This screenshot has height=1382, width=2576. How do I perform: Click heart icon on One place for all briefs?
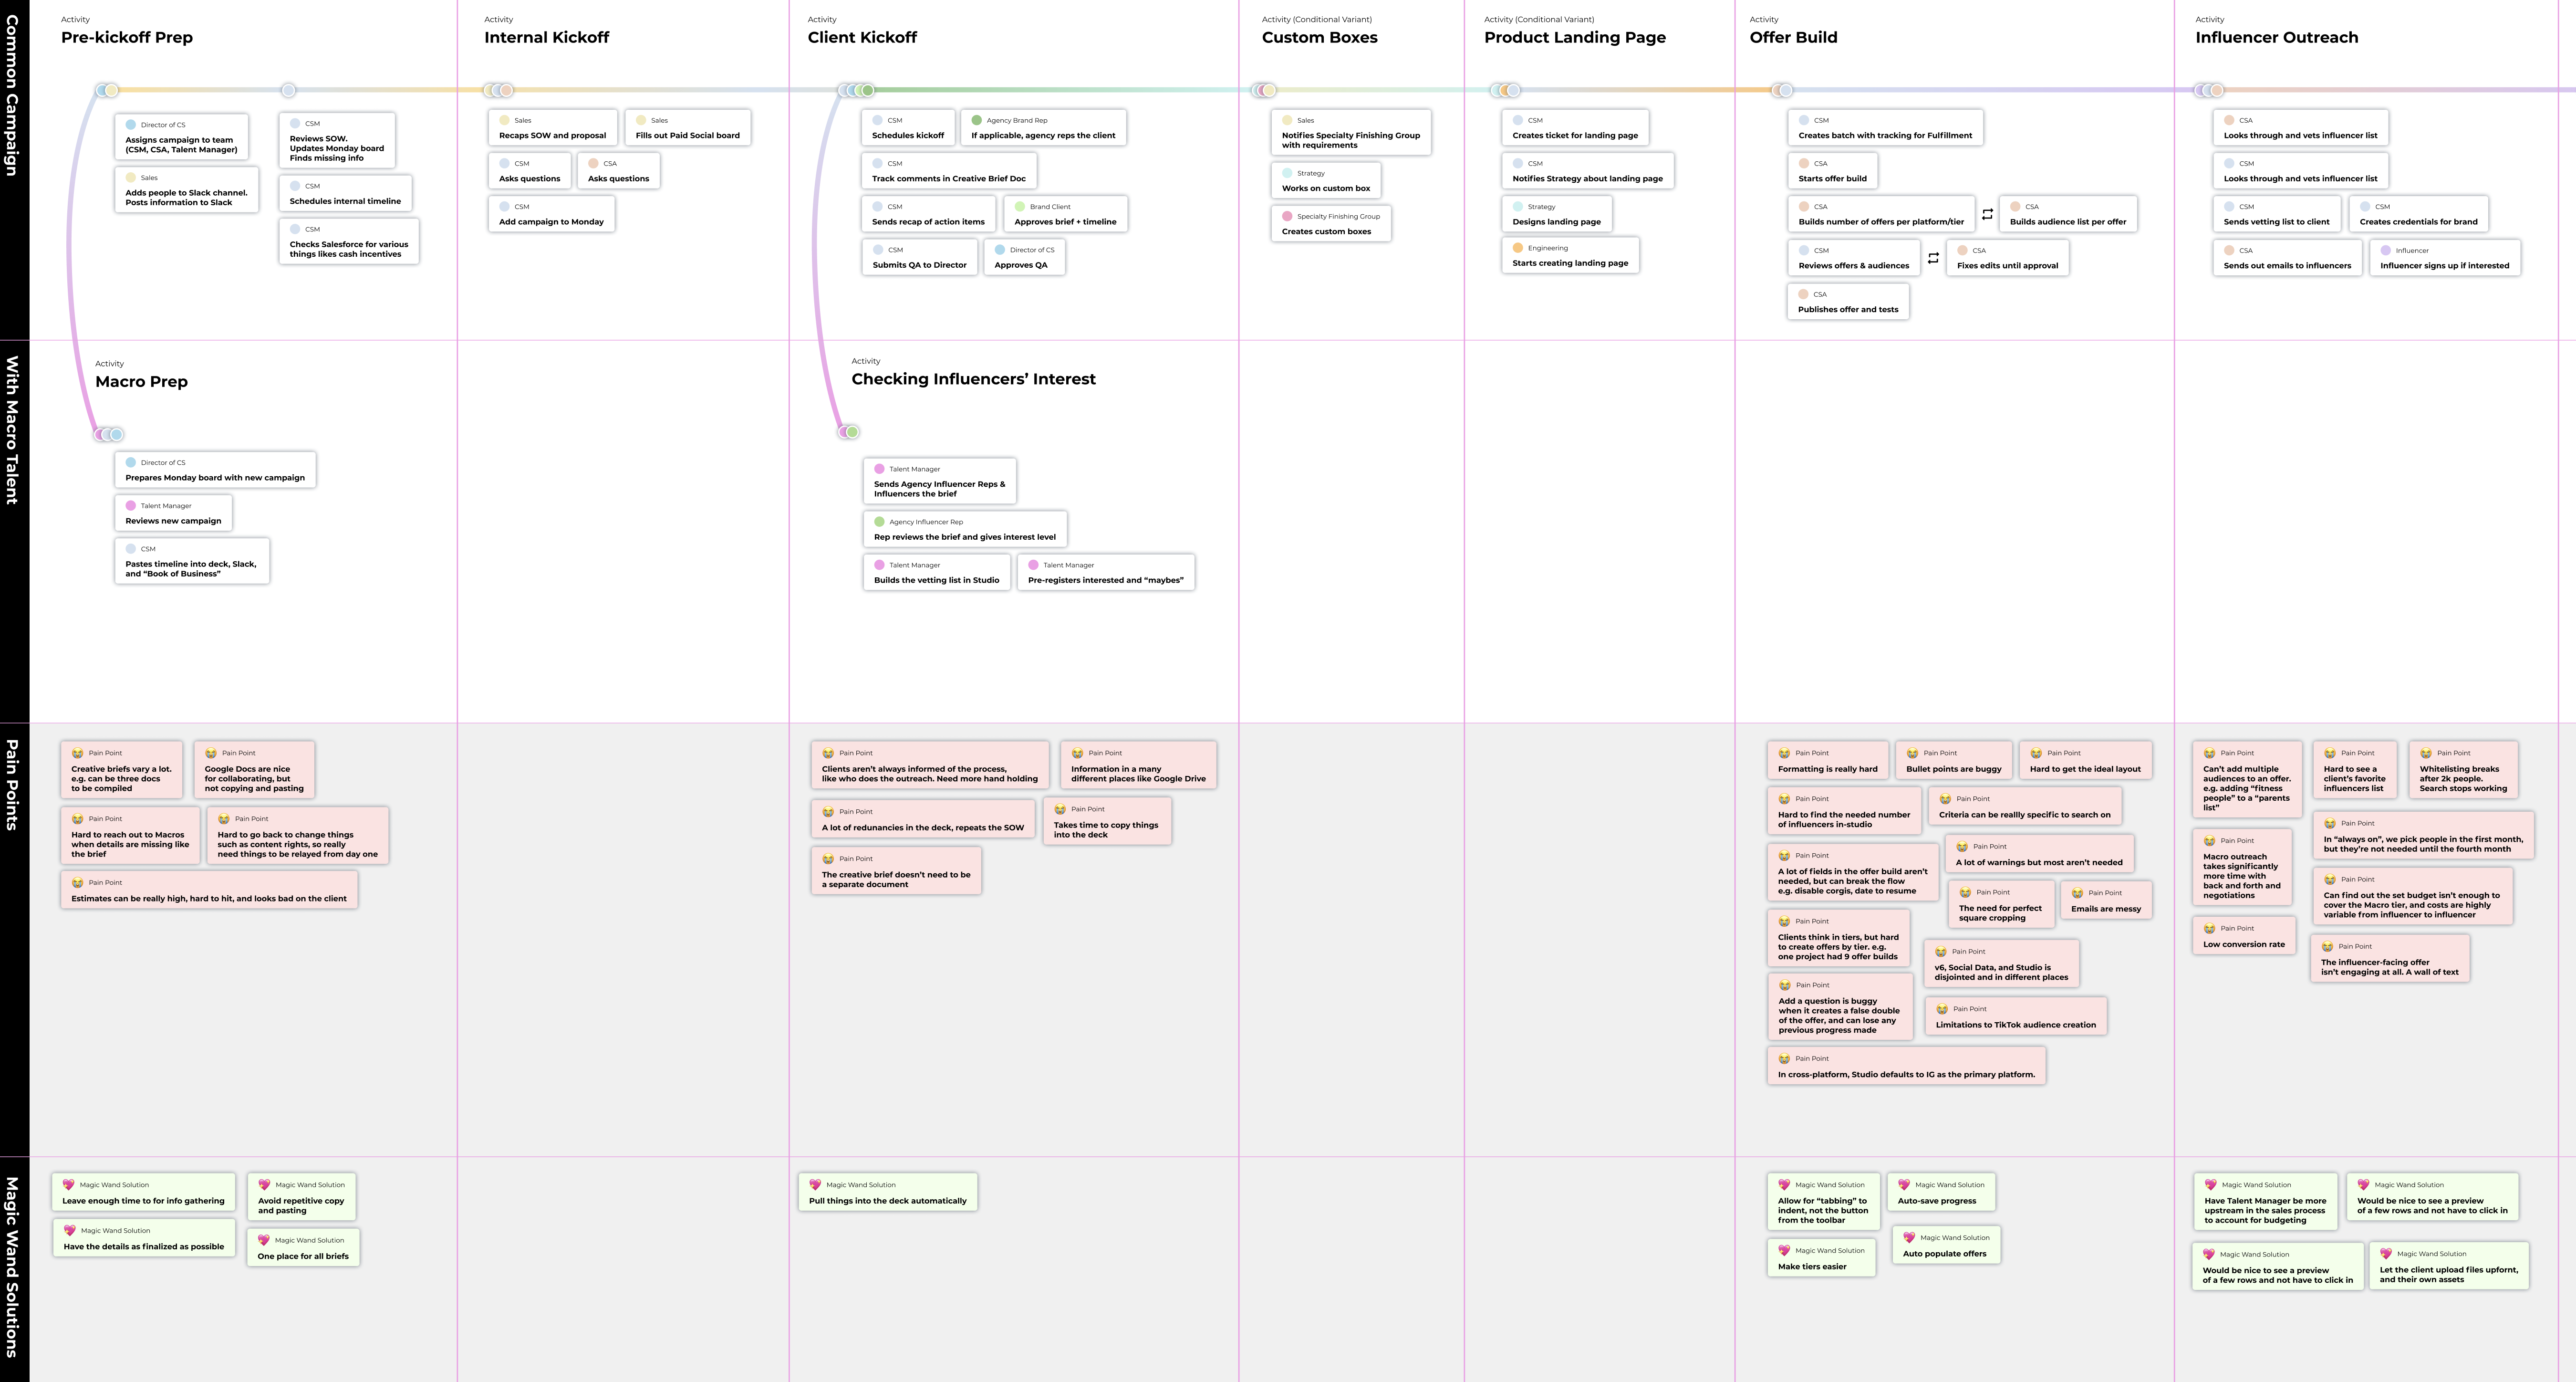(264, 1240)
